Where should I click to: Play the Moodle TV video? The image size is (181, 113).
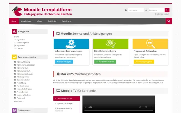tap(86, 107)
